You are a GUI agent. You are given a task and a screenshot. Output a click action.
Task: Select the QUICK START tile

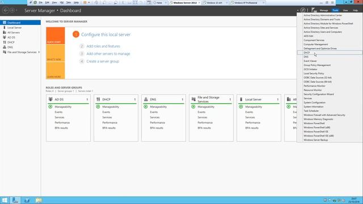tap(56, 36)
